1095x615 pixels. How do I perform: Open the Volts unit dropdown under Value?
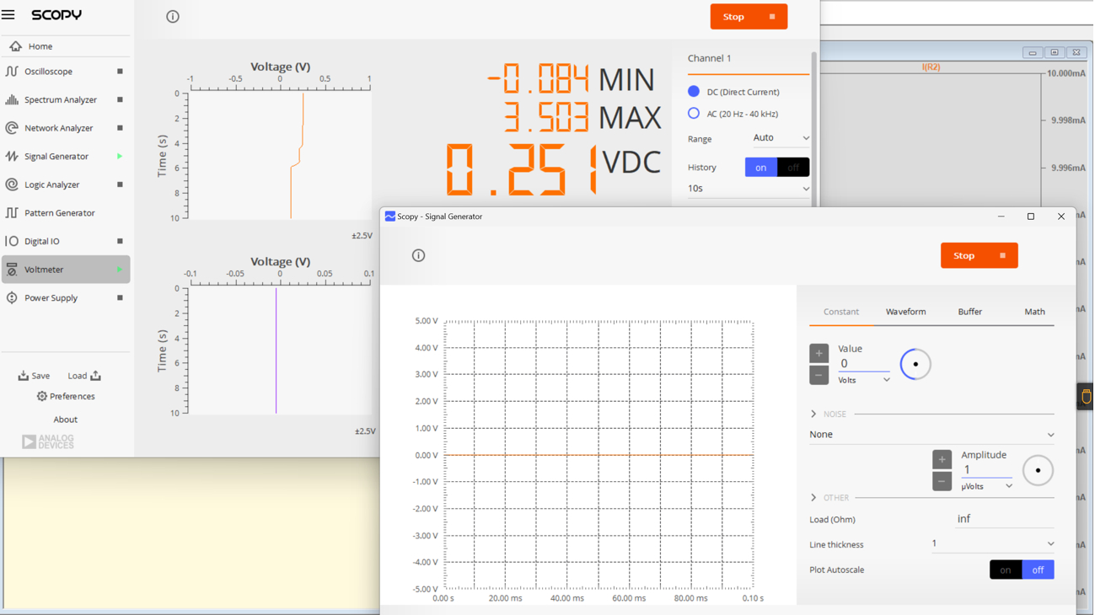click(864, 380)
